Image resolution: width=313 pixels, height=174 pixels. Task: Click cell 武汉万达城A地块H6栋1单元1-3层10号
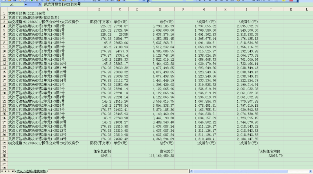click(x=37, y=64)
